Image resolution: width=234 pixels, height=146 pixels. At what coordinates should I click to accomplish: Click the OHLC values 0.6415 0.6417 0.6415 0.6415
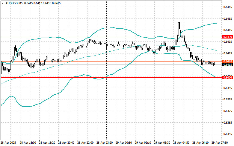42,3
